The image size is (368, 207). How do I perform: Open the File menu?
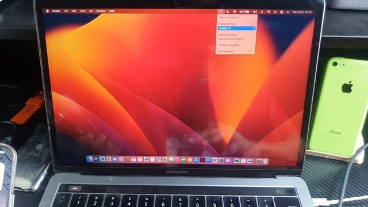(66, 11)
